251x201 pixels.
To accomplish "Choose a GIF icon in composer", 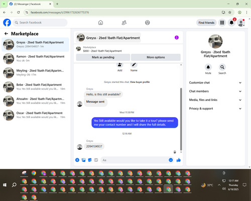I will click(x=96, y=160).
